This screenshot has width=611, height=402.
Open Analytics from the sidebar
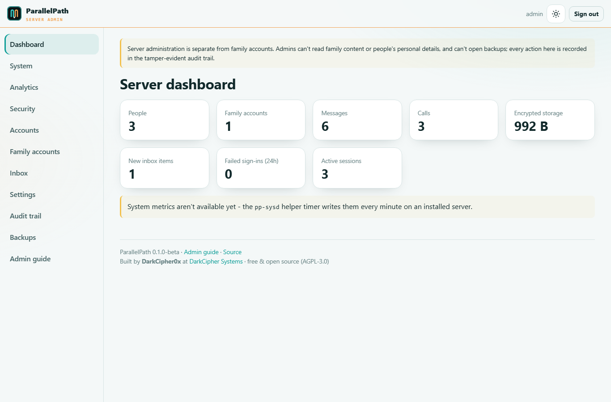click(51, 87)
